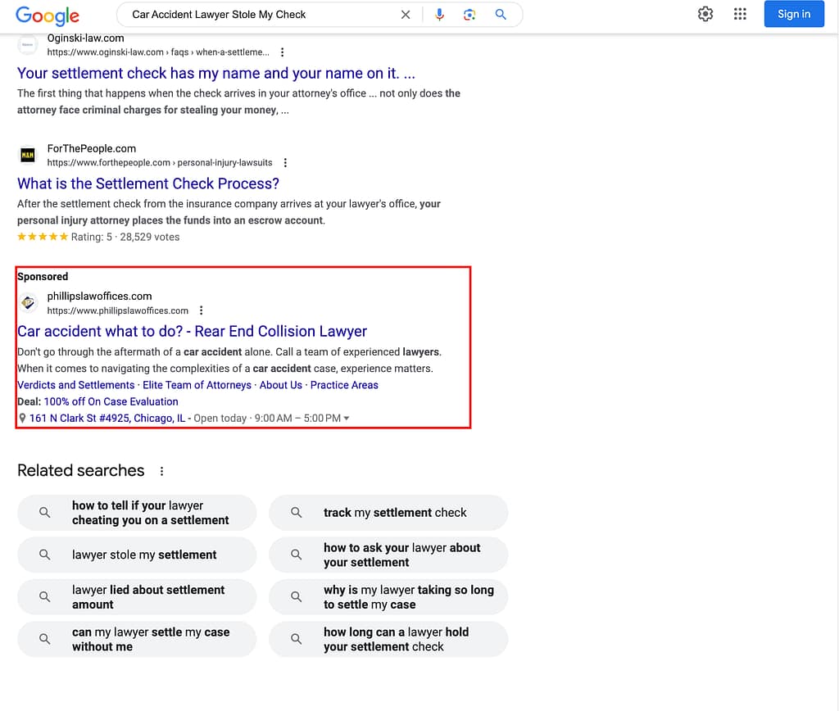This screenshot has height=711, width=839.
Task: Open 'What is the Settlement Check Process?' result
Action: (148, 183)
